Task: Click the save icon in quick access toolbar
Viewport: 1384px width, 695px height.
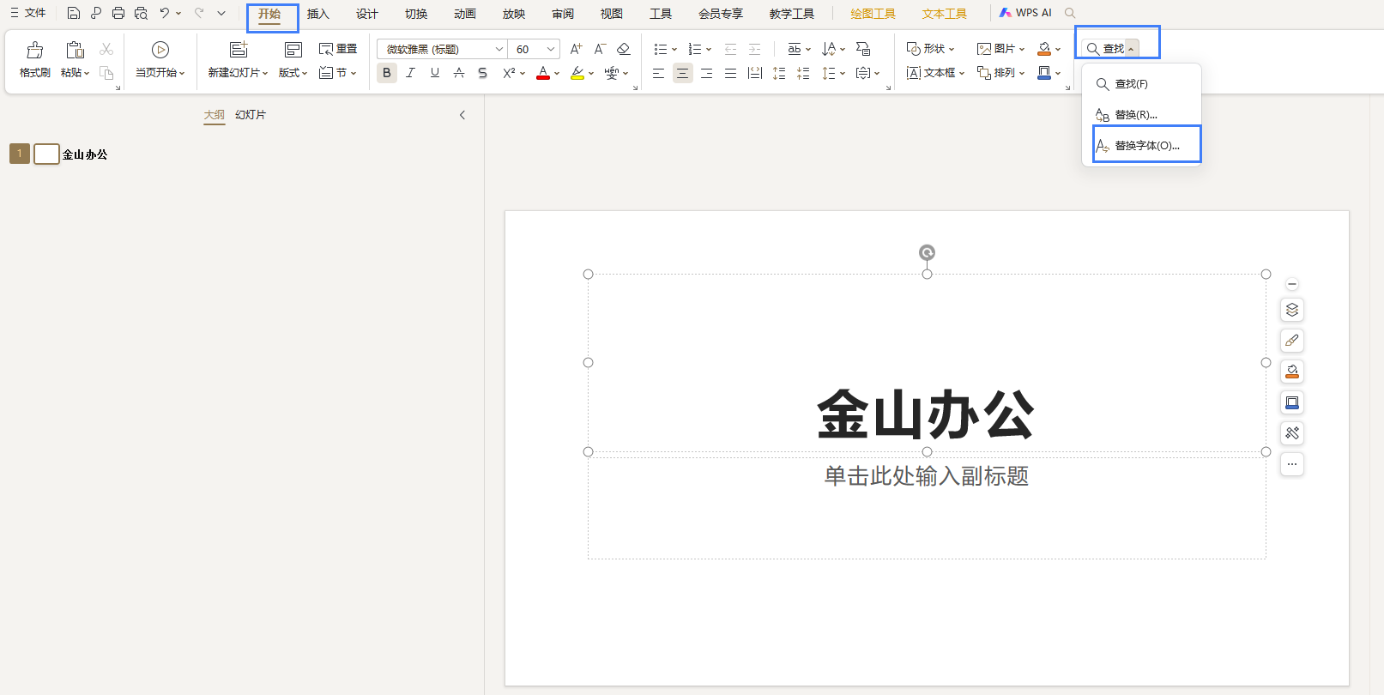Action: point(74,13)
